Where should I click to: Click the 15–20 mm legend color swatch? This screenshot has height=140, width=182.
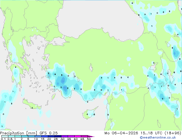44,136
